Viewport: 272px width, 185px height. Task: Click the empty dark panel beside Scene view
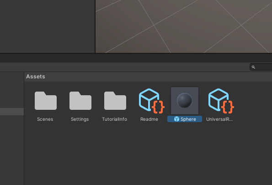click(48, 26)
